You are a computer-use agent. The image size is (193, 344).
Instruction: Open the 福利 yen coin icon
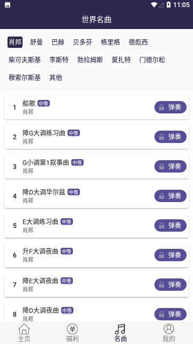72,329
